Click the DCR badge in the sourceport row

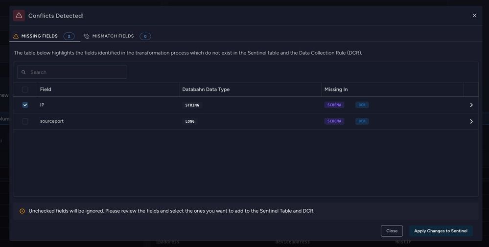362,121
